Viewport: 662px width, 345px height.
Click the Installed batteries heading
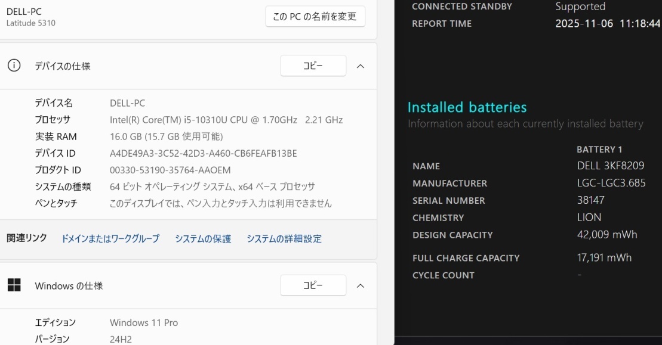pos(467,107)
